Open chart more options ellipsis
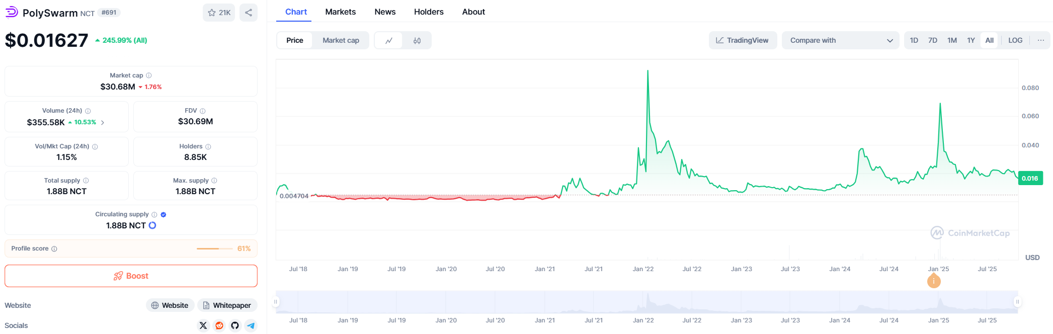 click(x=1040, y=41)
